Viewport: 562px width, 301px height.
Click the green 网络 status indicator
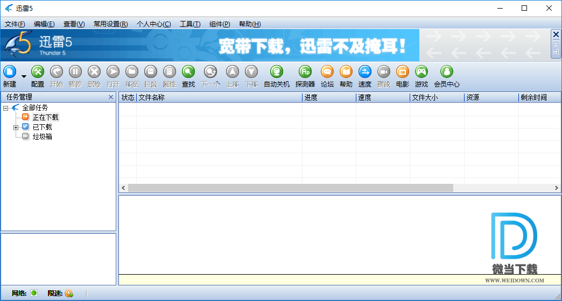point(34,293)
